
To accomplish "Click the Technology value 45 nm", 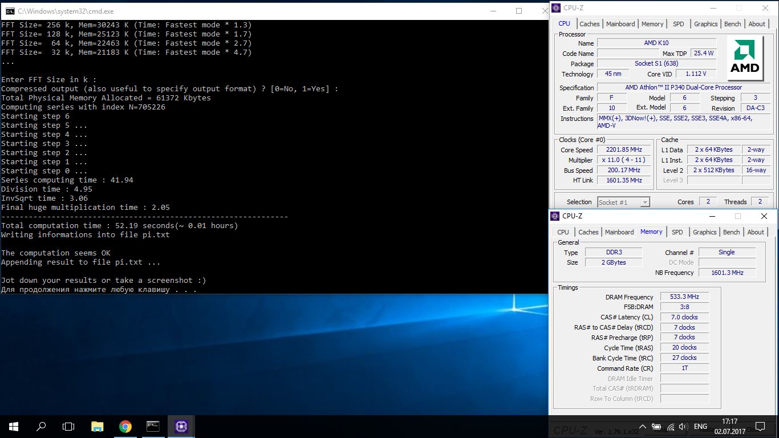I will (x=613, y=74).
